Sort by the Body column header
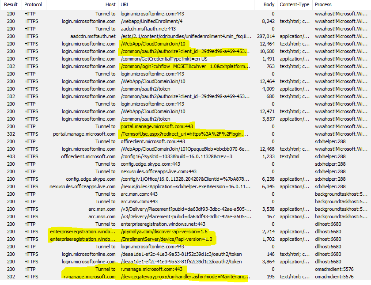This screenshot has height=285, width=371. (269, 4)
